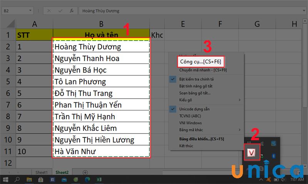Add a new sheet with the plus icon

tap(85, 172)
